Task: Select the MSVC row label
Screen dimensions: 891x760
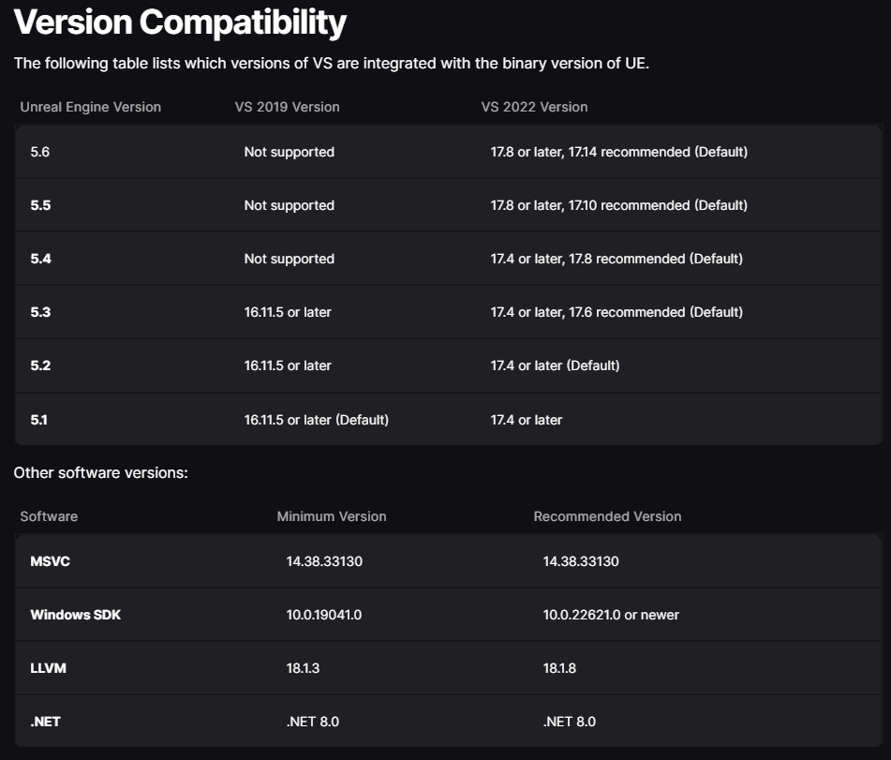Action: pos(51,561)
